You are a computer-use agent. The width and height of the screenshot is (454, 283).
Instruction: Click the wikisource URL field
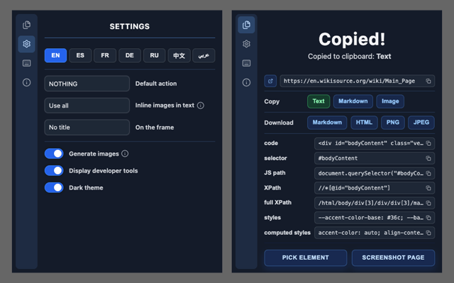click(358, 81)
